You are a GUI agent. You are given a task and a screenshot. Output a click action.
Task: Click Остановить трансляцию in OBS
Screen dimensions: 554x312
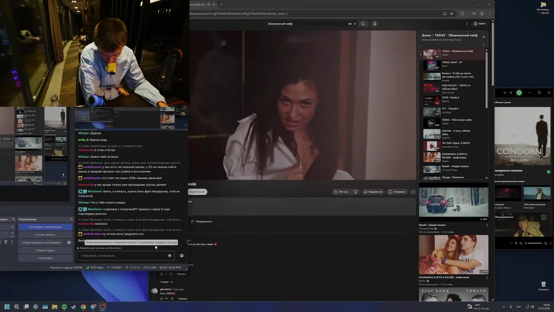[45, 227]
